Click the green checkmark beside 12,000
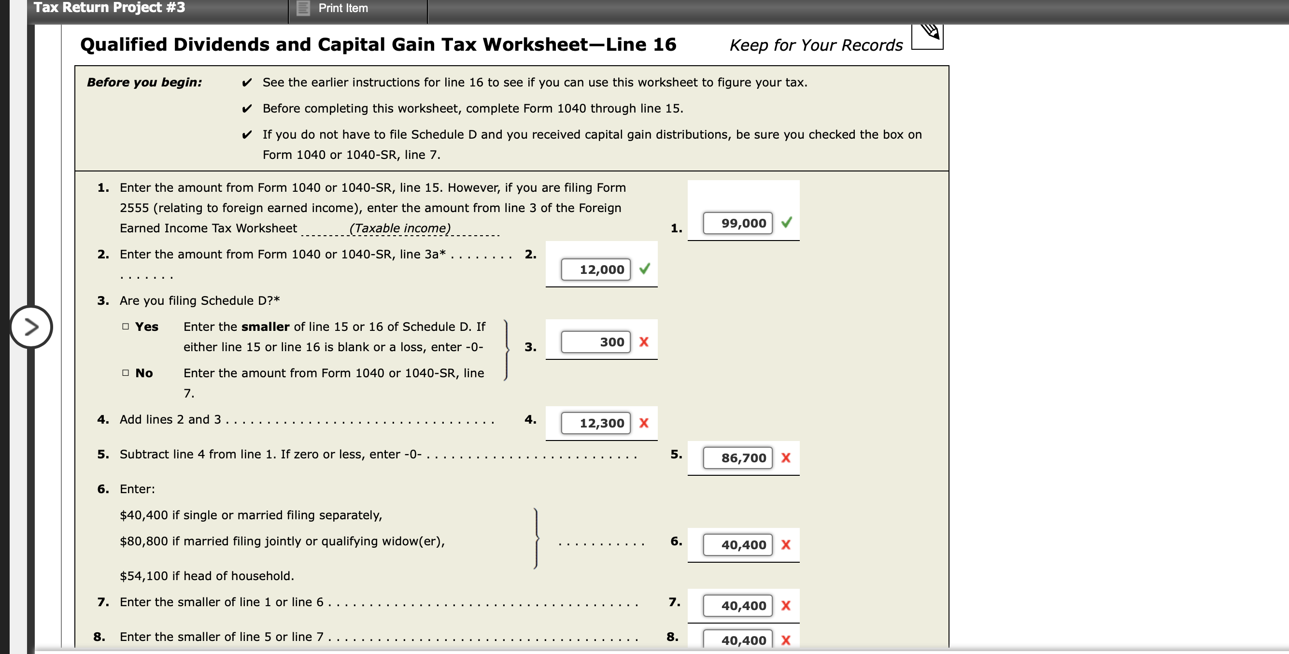1289x654 pixels. tap(644, 269)
